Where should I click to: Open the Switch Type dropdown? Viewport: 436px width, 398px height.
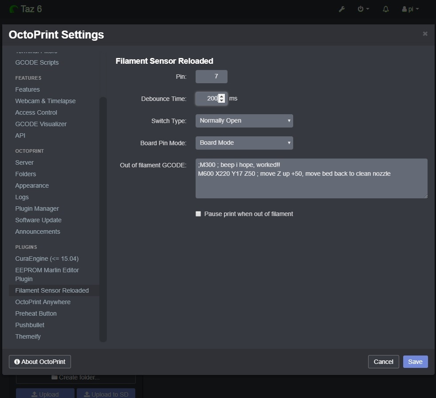point(244,121)
